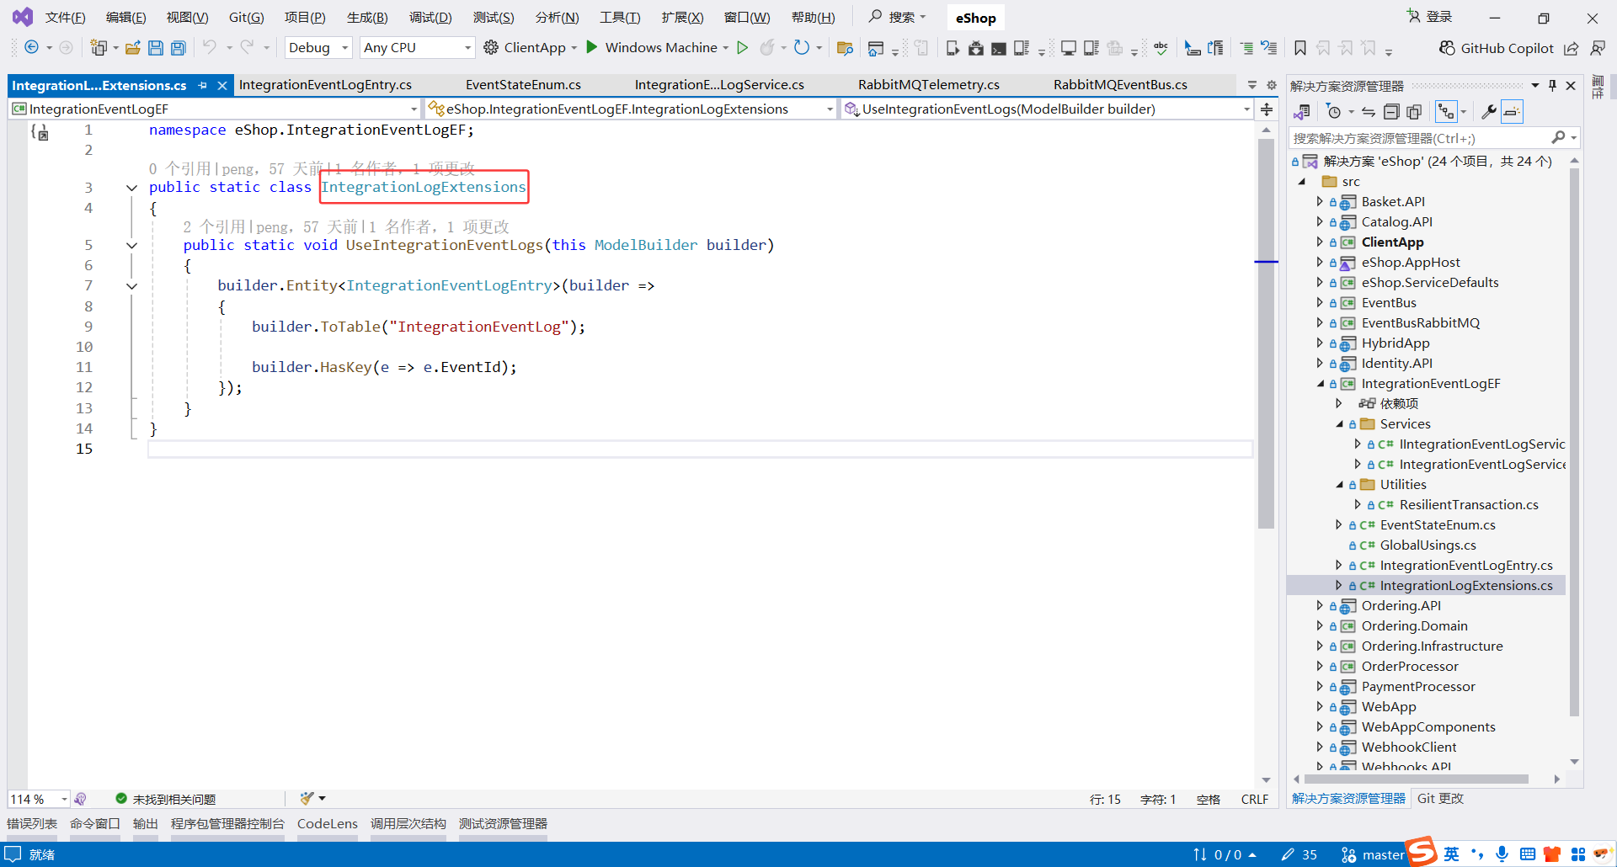
Task: Click the code cleanup broom icon
Action: tap(307, 798)
